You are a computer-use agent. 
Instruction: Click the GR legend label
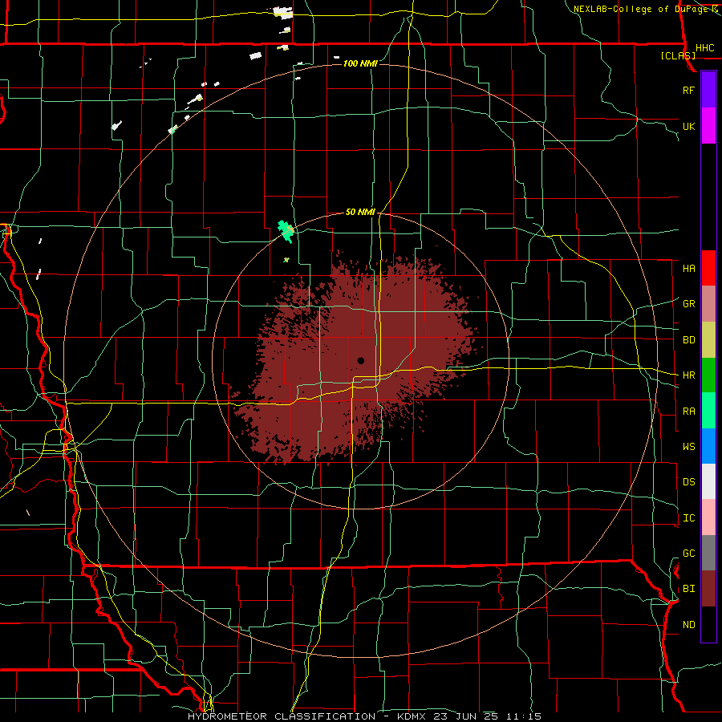(688, 304)
